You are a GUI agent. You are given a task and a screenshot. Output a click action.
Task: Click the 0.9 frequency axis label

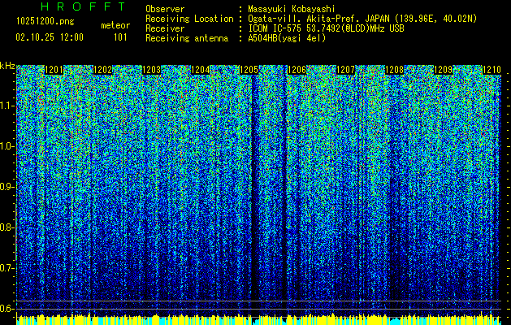click(7, 187)
